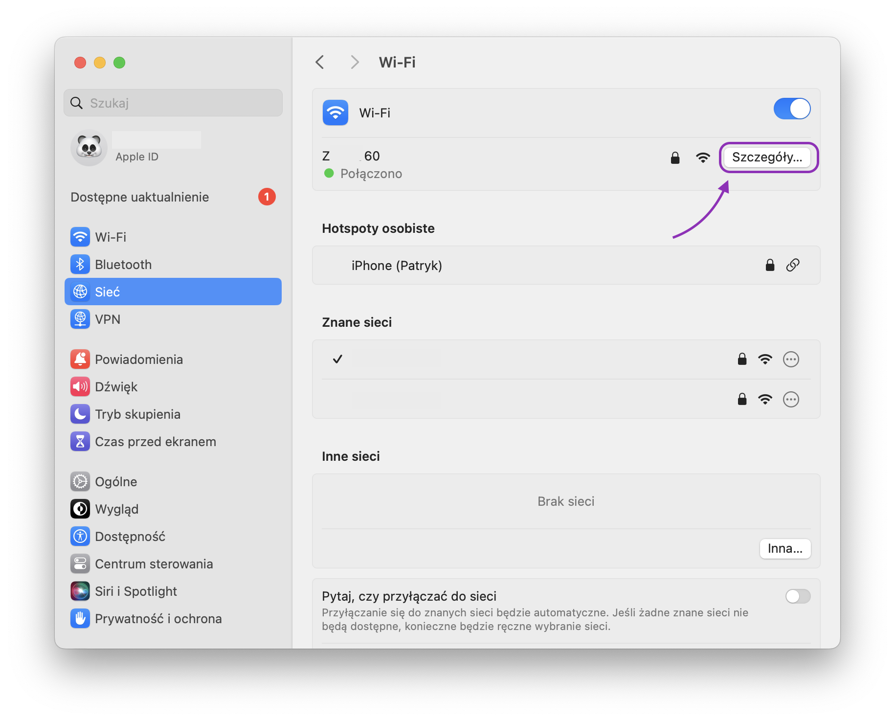Click the Siri i Spotlight icon

(x=80, y=591)
